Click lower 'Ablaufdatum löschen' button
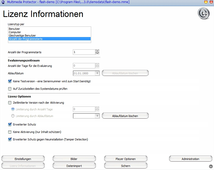The height and width of the screenshot is (170, 214). click(x=125, y=116)
